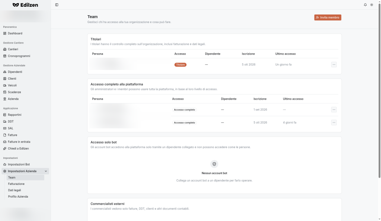This screenshot has height=221, width=381.
Task: Click the Invita membro button
Action: point(327,17)
